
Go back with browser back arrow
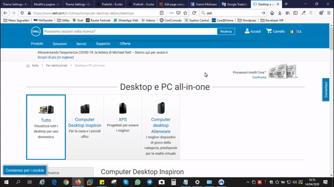click(x=5, y=13)
